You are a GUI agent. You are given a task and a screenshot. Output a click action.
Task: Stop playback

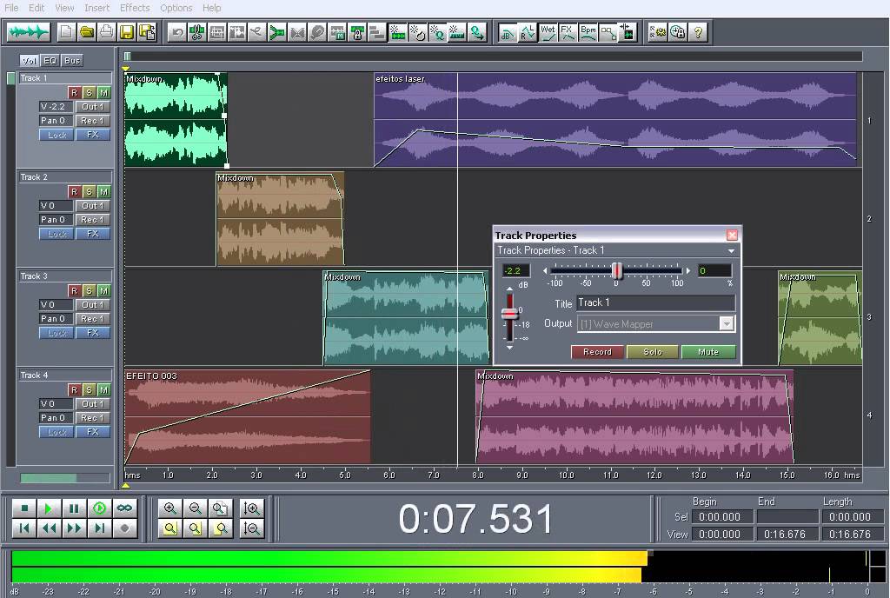[x=23, y=508]
